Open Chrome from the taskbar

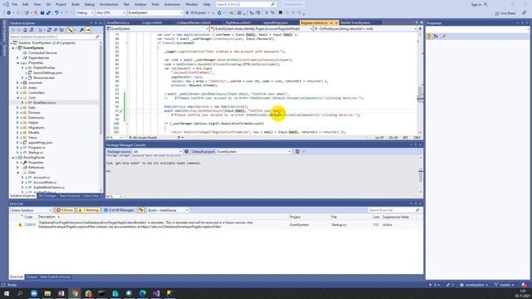[x=75, y=293]
